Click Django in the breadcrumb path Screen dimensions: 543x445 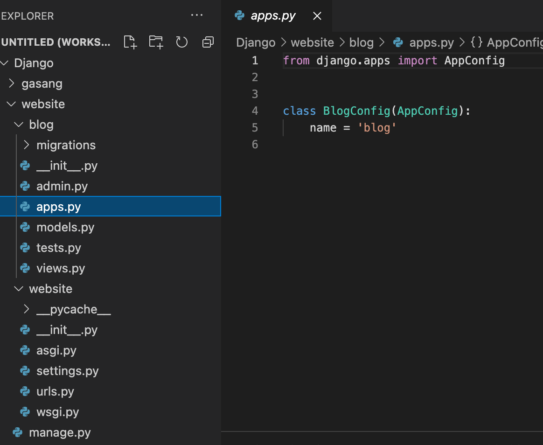pos(256,42)
